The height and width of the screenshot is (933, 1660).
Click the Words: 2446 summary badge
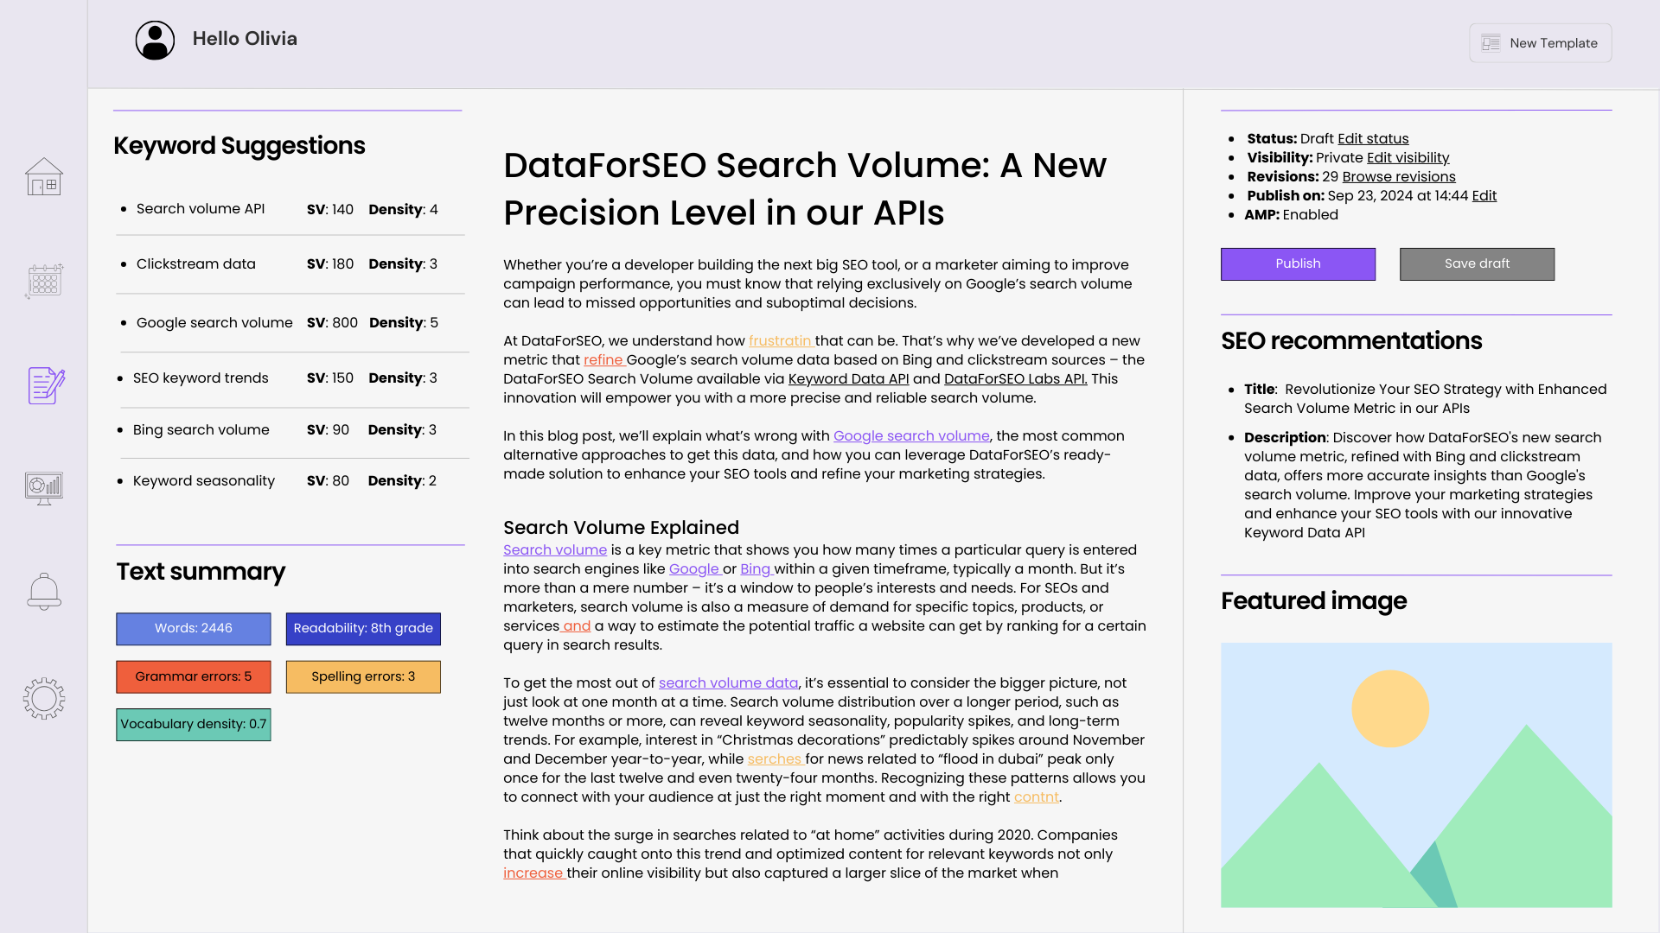click(194, 628)
